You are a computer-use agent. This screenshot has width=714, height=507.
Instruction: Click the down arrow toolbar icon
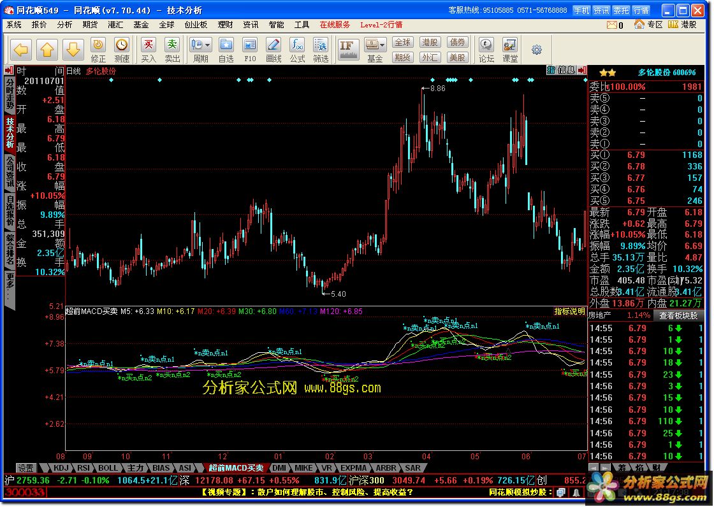tap(73, 50)
